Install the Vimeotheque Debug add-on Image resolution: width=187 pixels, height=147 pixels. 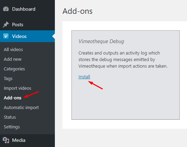[84, 77]
